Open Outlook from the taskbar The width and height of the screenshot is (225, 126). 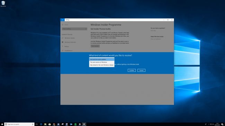pos(71,124)
